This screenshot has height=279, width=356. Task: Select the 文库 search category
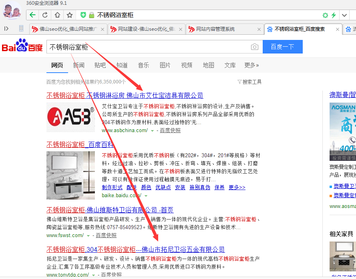[230, 65]
